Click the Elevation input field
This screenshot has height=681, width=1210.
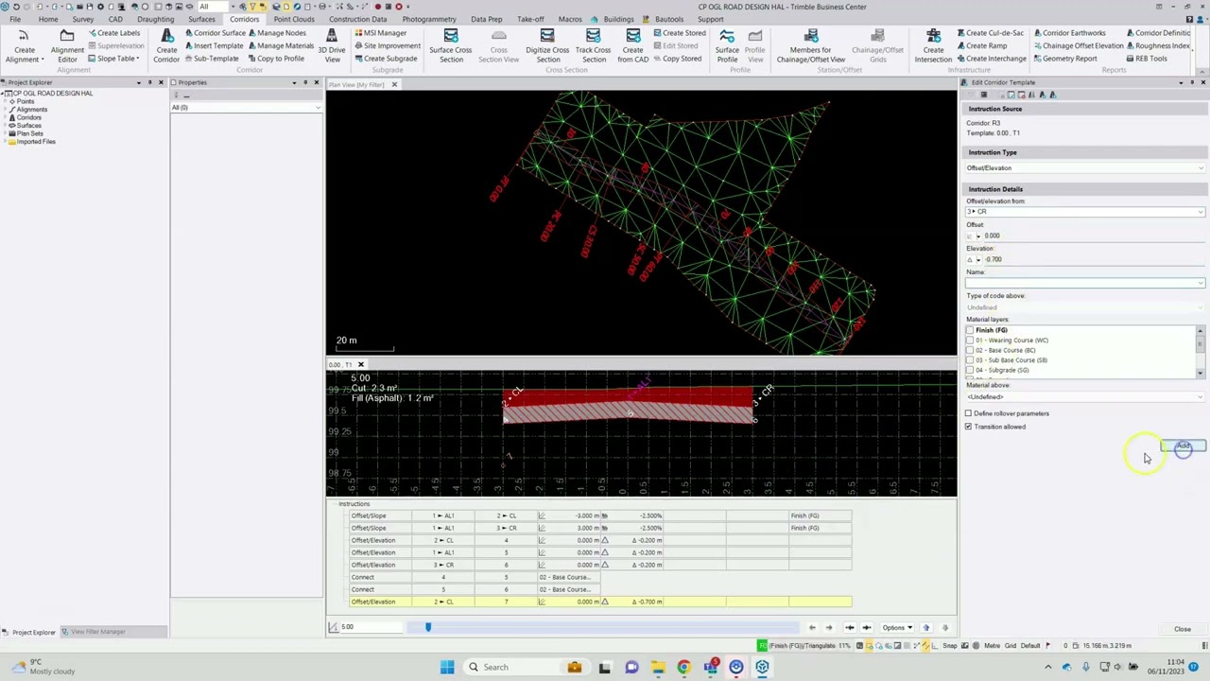(x=1095, y=259)
